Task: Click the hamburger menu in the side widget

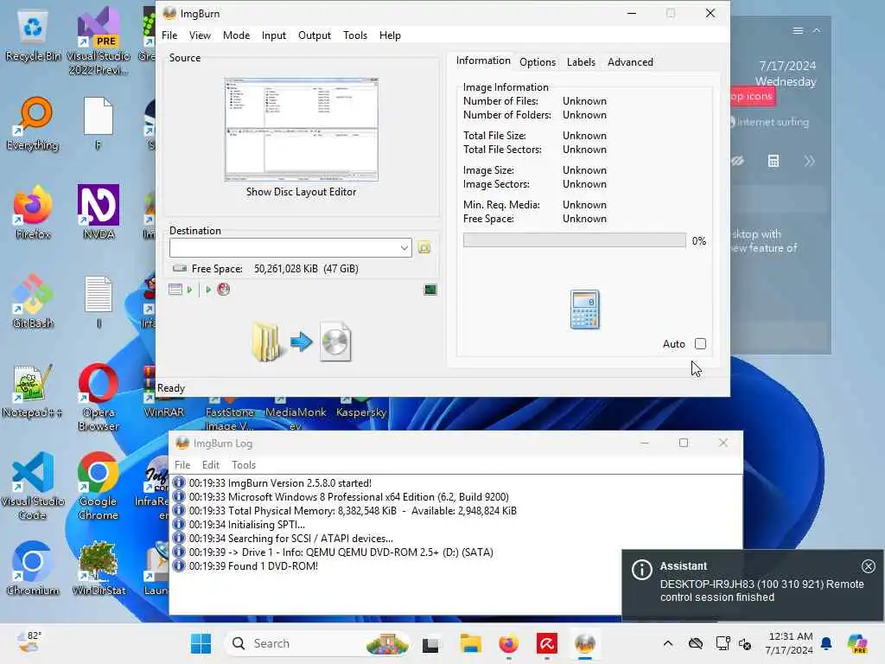Action: (x=798, y=30)
